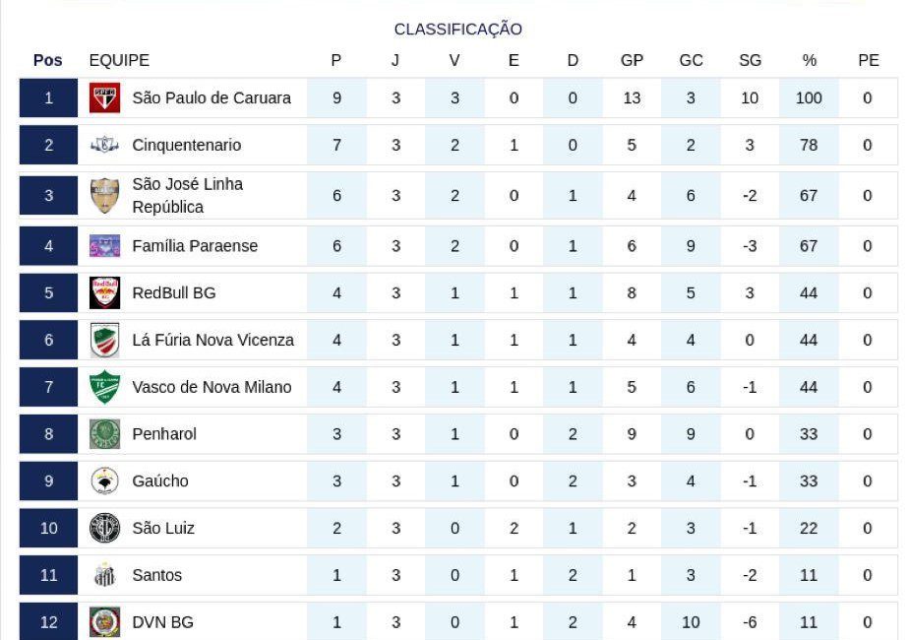Click the DVN BG team logo
Viewport: 907px width, 640px height.
point(104,622)
